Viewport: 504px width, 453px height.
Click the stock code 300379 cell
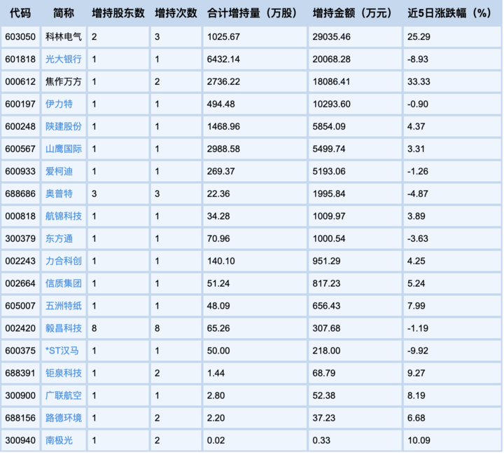[x=20, y=238]
